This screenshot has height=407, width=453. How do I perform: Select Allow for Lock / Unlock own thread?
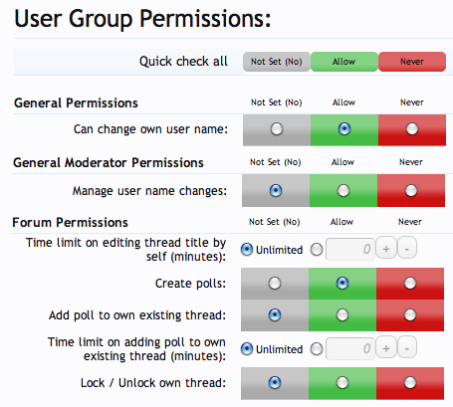[x=342, y=382]
